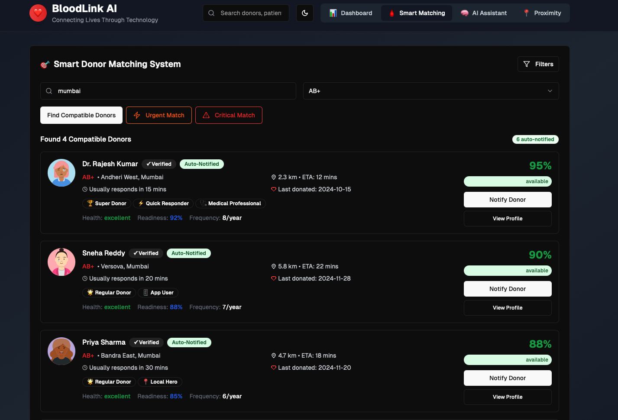Open the Dashboard tab
Viewport: 618px width, 420px height.
click(351, 13)
